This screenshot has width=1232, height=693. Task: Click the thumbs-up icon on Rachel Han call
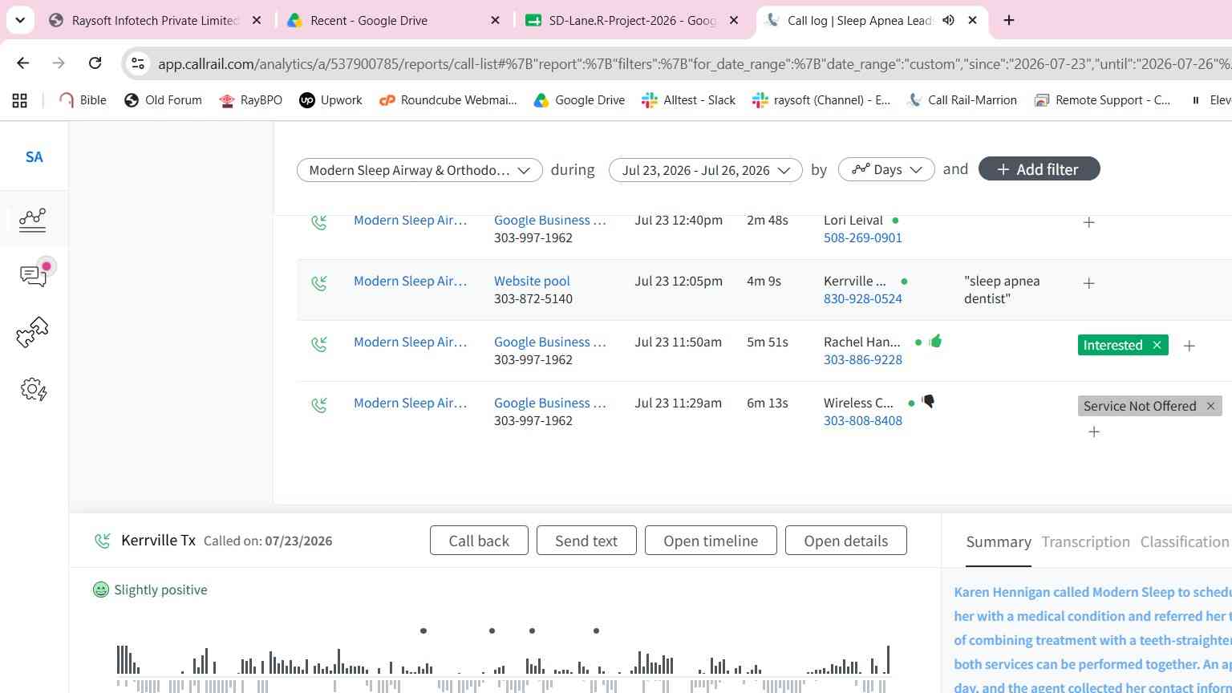tap(935, 342)
